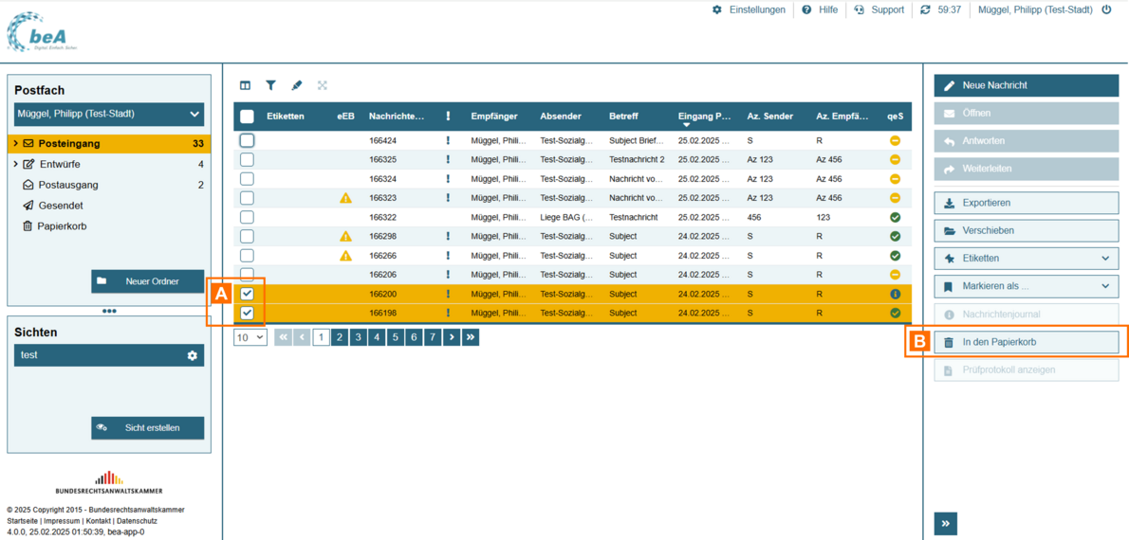
Task: Collapse right panel with double-arrow button
Action: pyautogui.click(x=945, y=524)
